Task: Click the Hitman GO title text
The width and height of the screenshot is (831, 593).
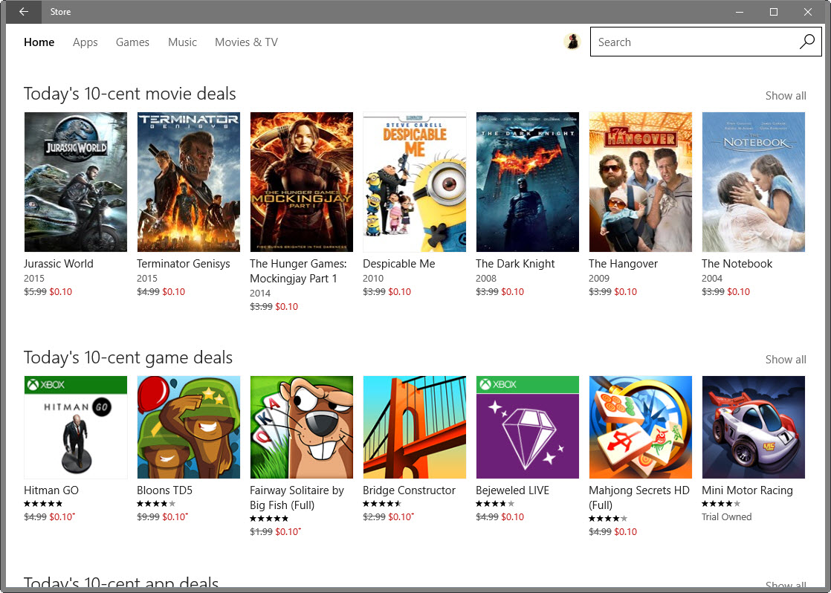Action: point(51,490)
